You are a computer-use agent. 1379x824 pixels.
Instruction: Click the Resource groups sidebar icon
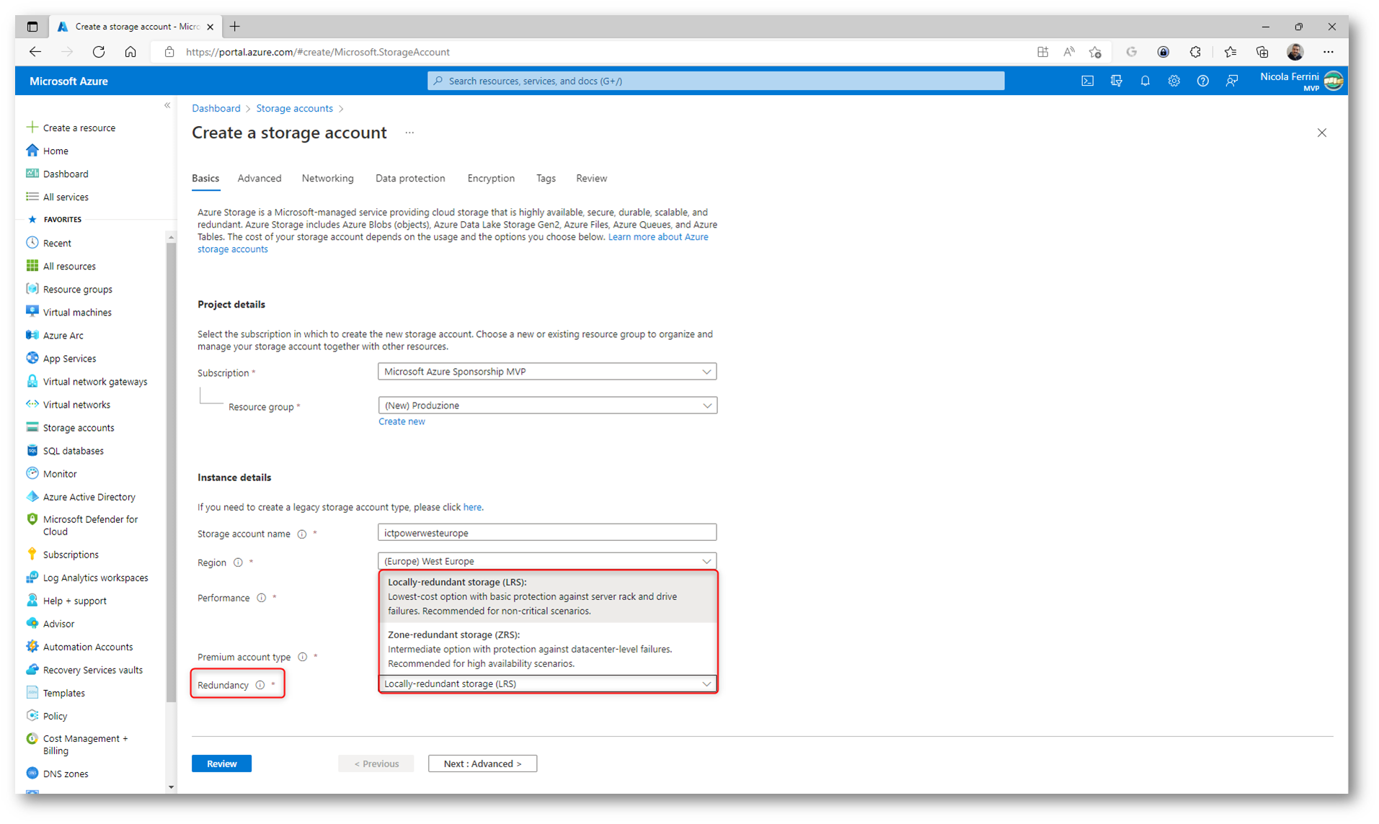tap(32, 289)
